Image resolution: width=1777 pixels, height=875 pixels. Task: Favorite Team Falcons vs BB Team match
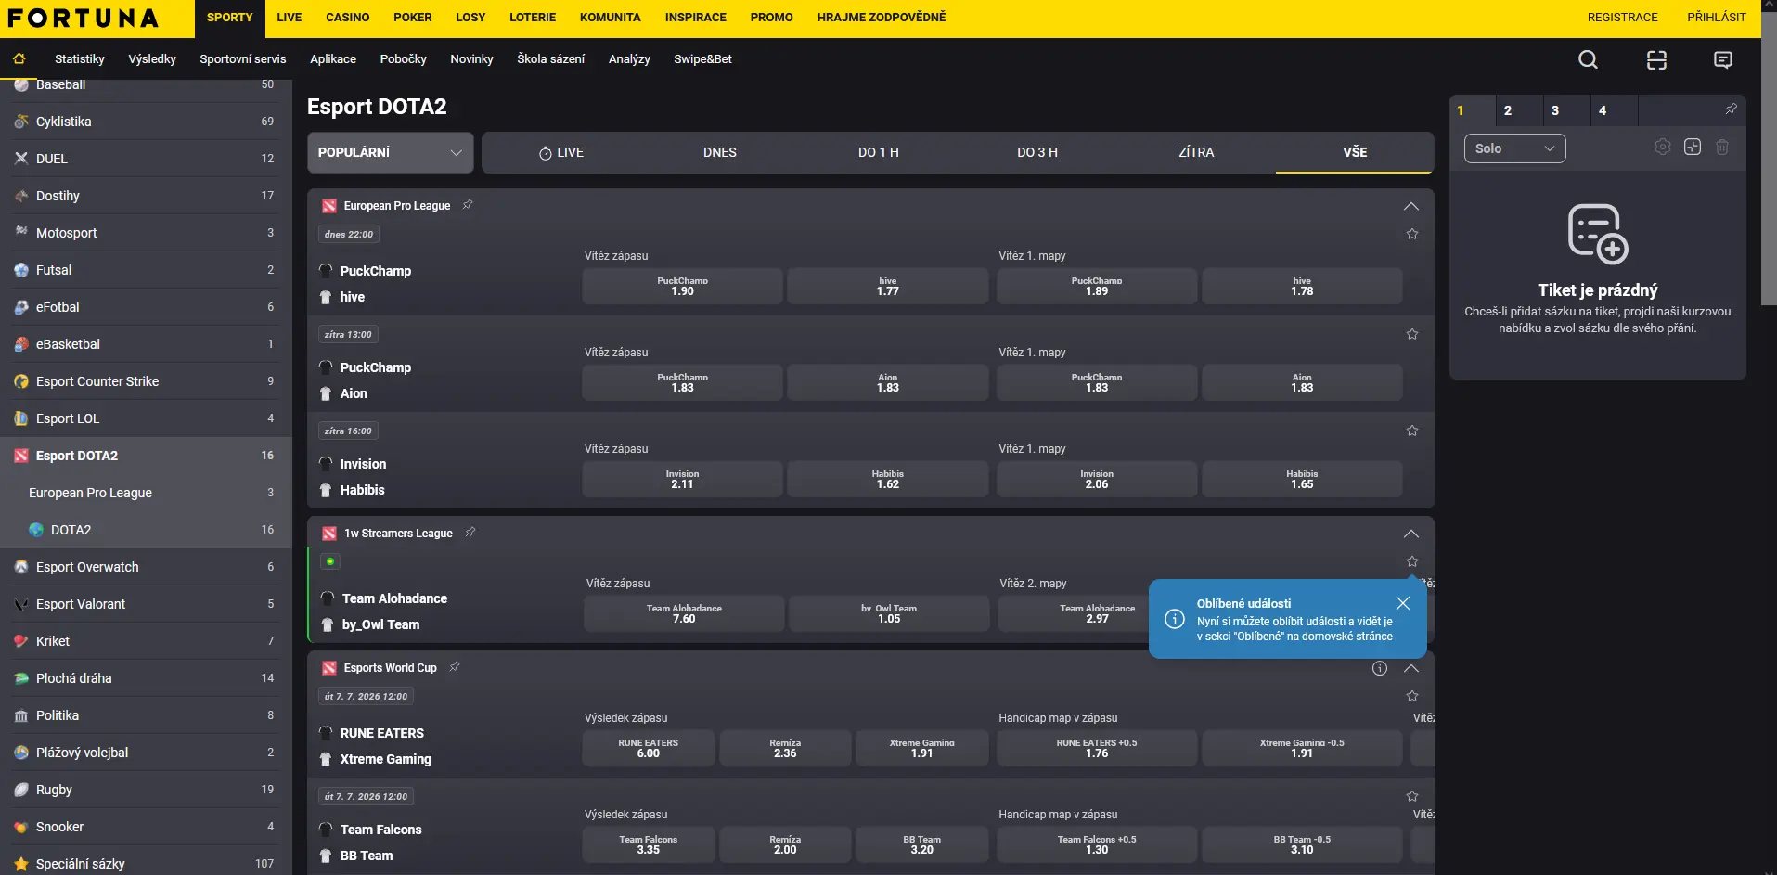pos(1412,796)
